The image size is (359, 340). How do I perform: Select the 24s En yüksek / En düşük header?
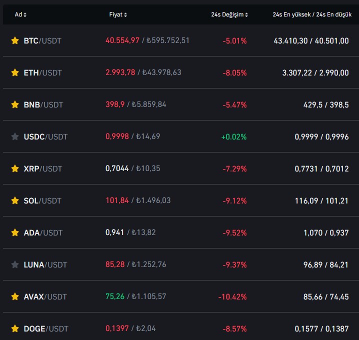pos(312,14)
